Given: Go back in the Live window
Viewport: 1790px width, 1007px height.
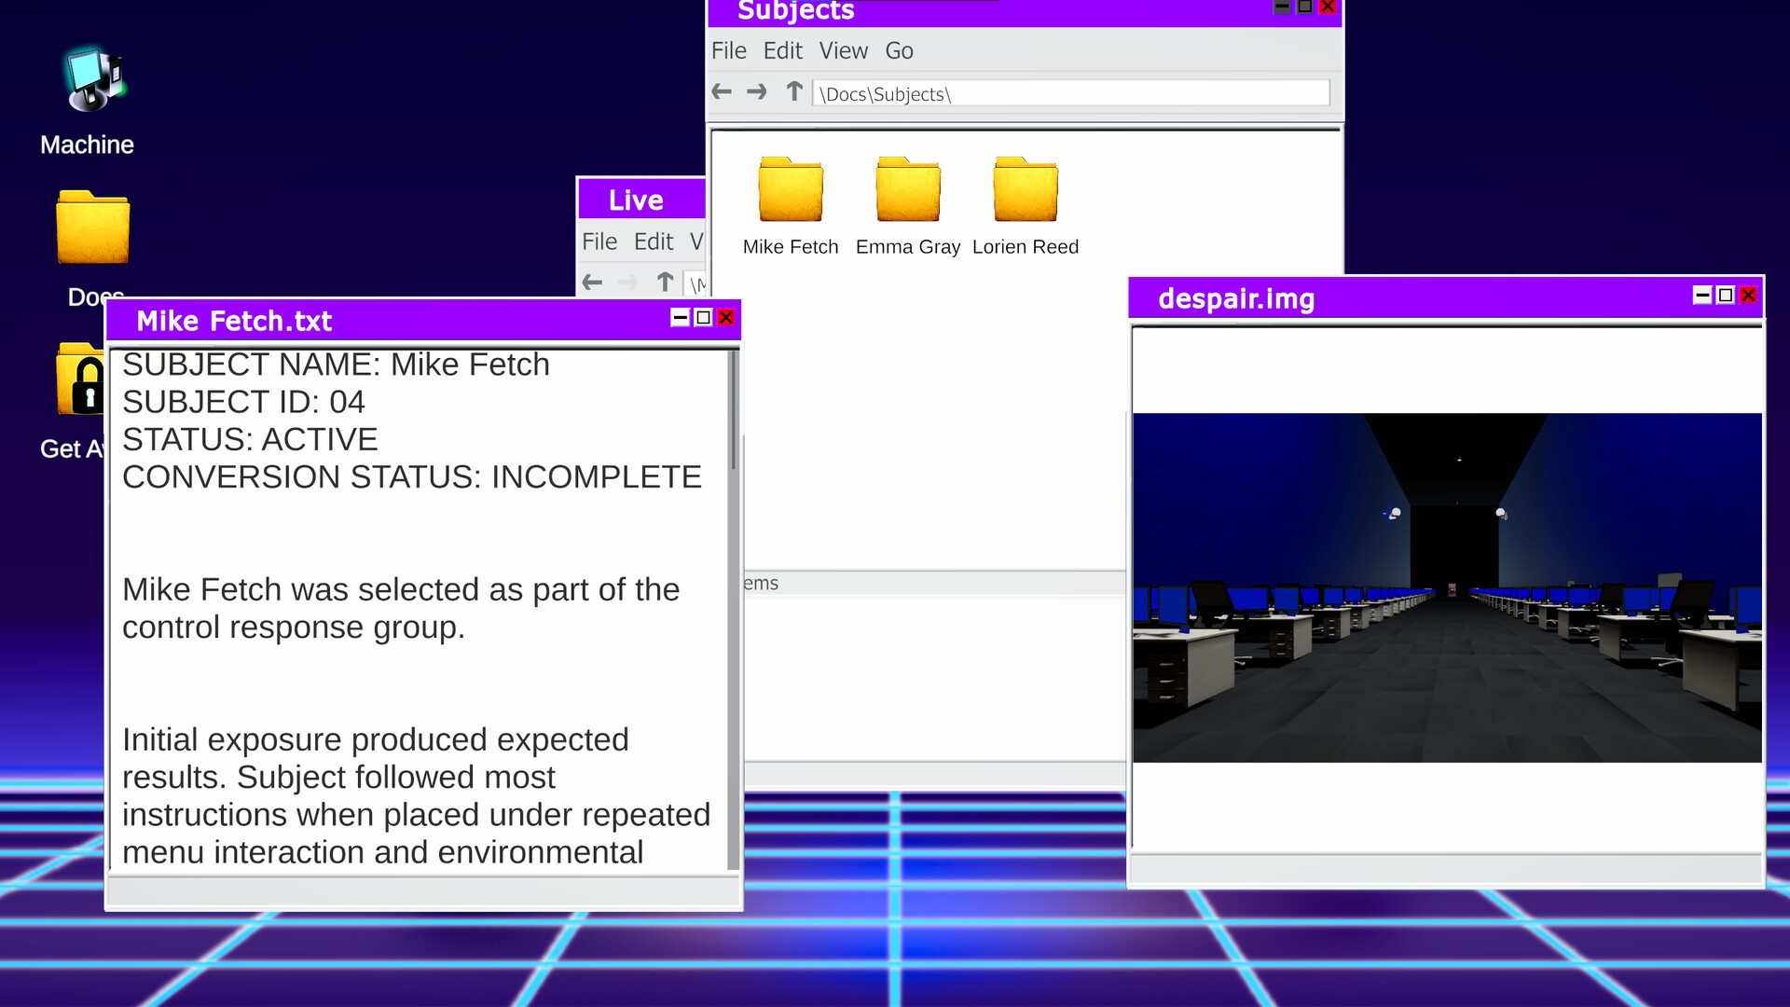Looking at the screenshot, I should coord(592,282).
